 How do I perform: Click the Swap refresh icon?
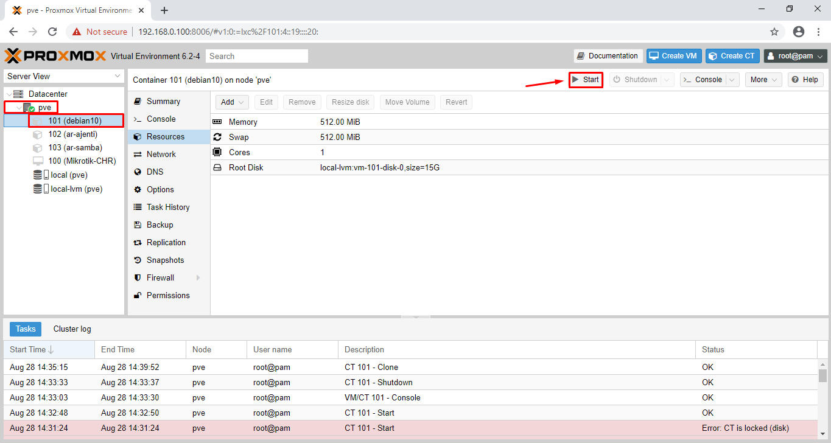217,137
